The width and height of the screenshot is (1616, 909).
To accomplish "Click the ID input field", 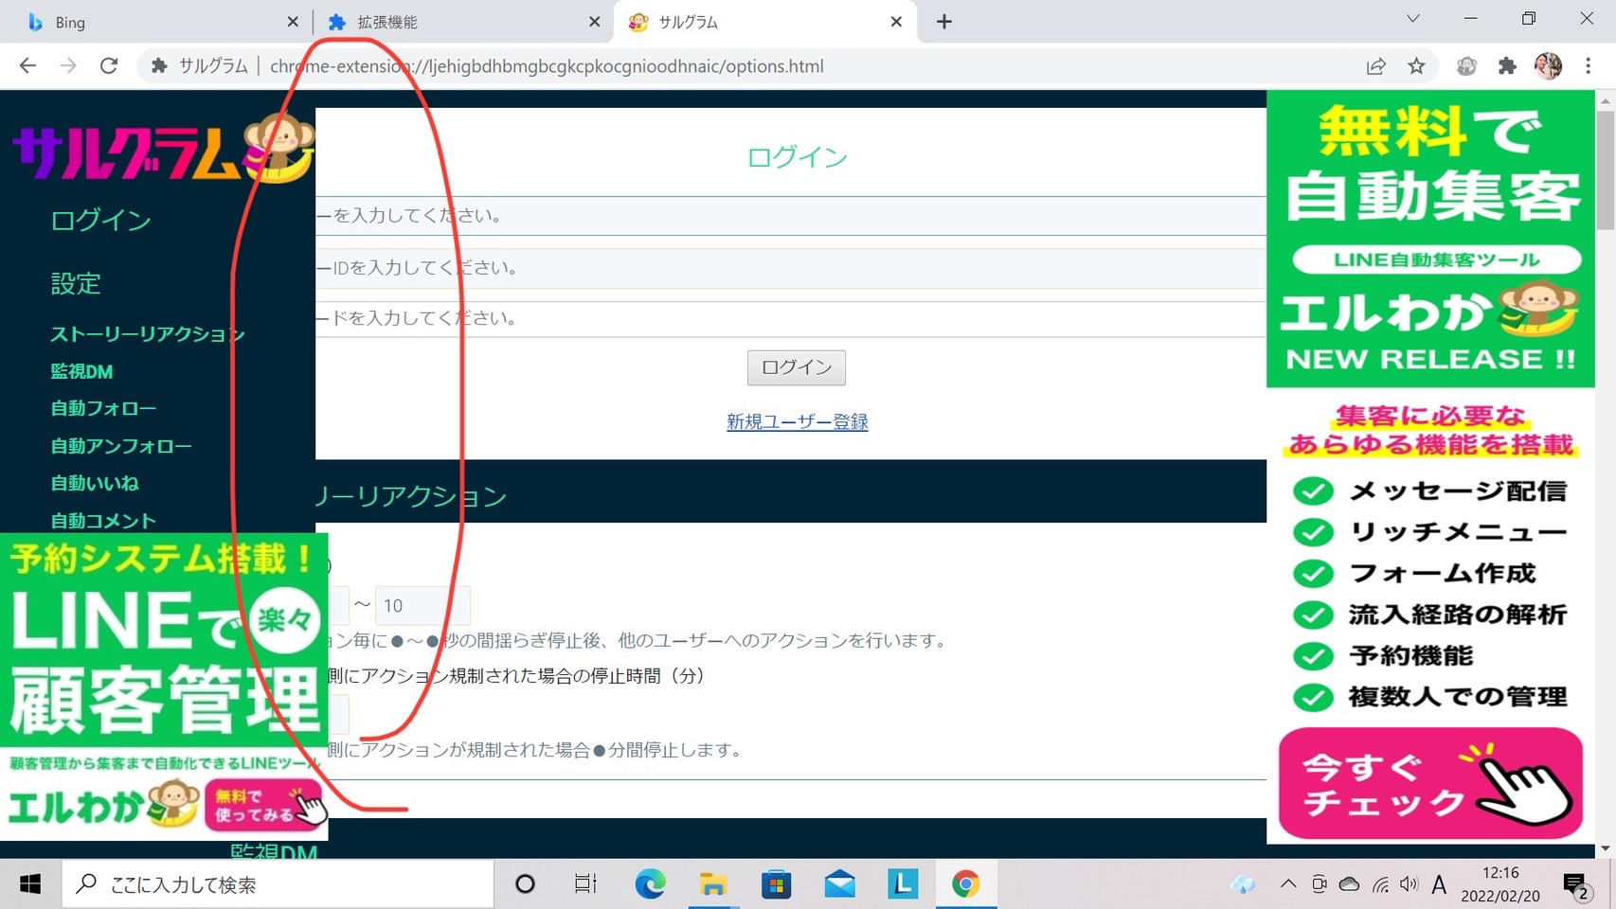I will [791, 268].
